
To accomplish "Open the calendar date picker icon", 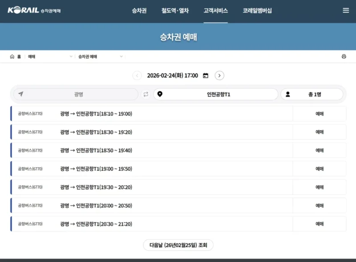I will pos(205,76).
